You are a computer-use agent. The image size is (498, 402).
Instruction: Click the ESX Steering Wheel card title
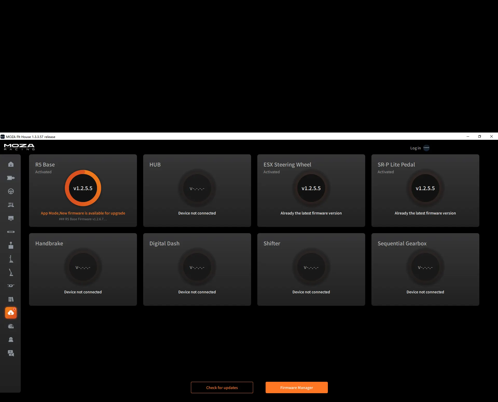click(287, 165)
